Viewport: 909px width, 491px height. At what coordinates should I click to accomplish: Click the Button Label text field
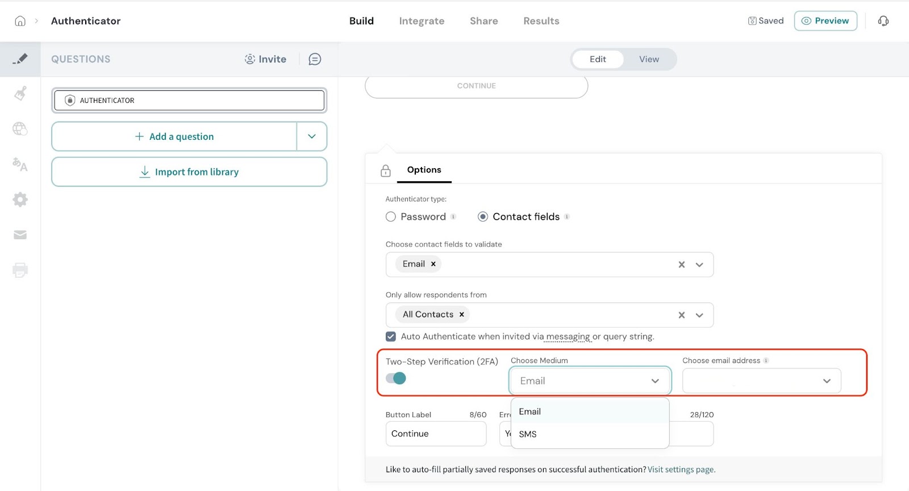[x=436, y=434]
